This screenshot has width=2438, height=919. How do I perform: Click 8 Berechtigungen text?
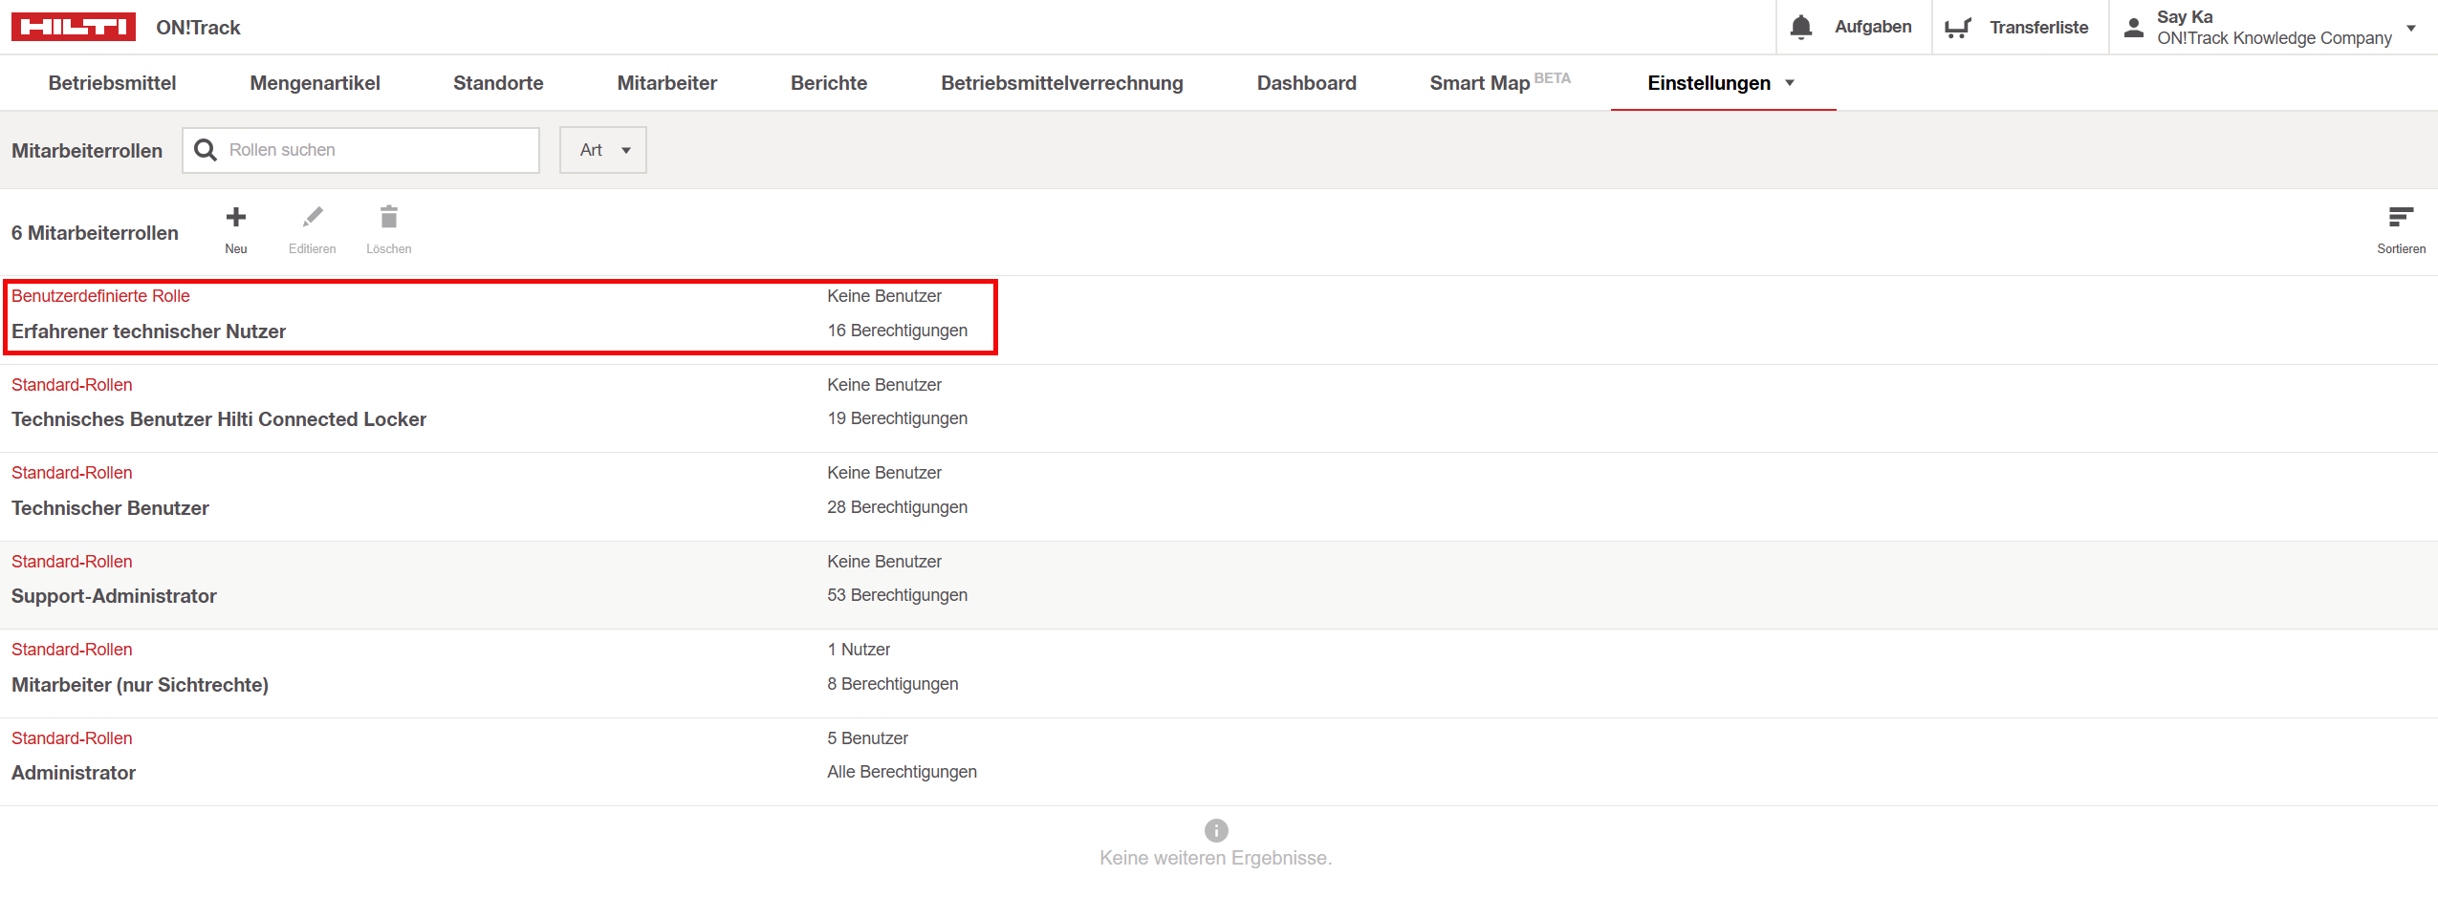point(893,684)
